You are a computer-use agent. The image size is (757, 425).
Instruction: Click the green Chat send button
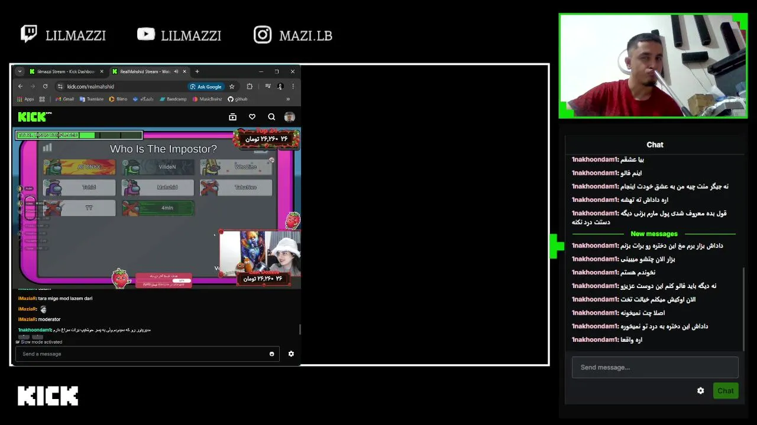pos(726,391)
